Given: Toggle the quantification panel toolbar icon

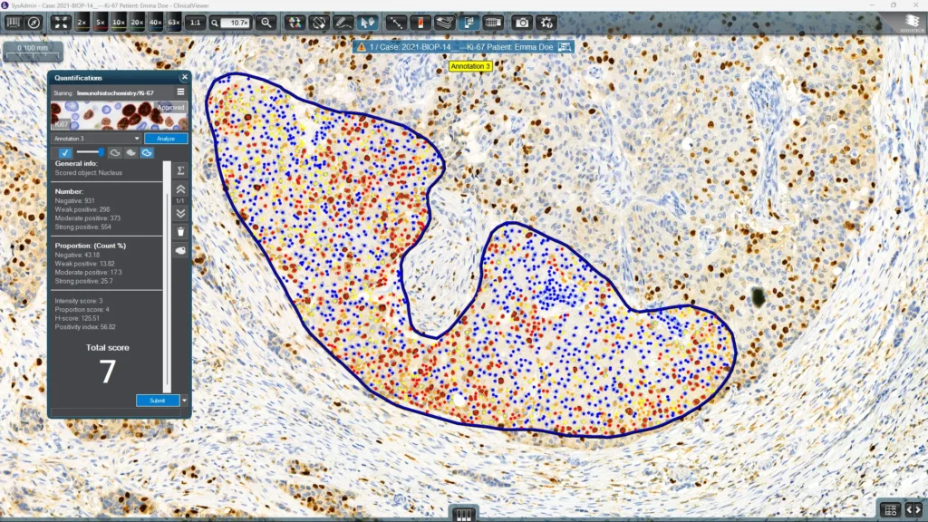Looking at the screenshot, I should 469,23.
